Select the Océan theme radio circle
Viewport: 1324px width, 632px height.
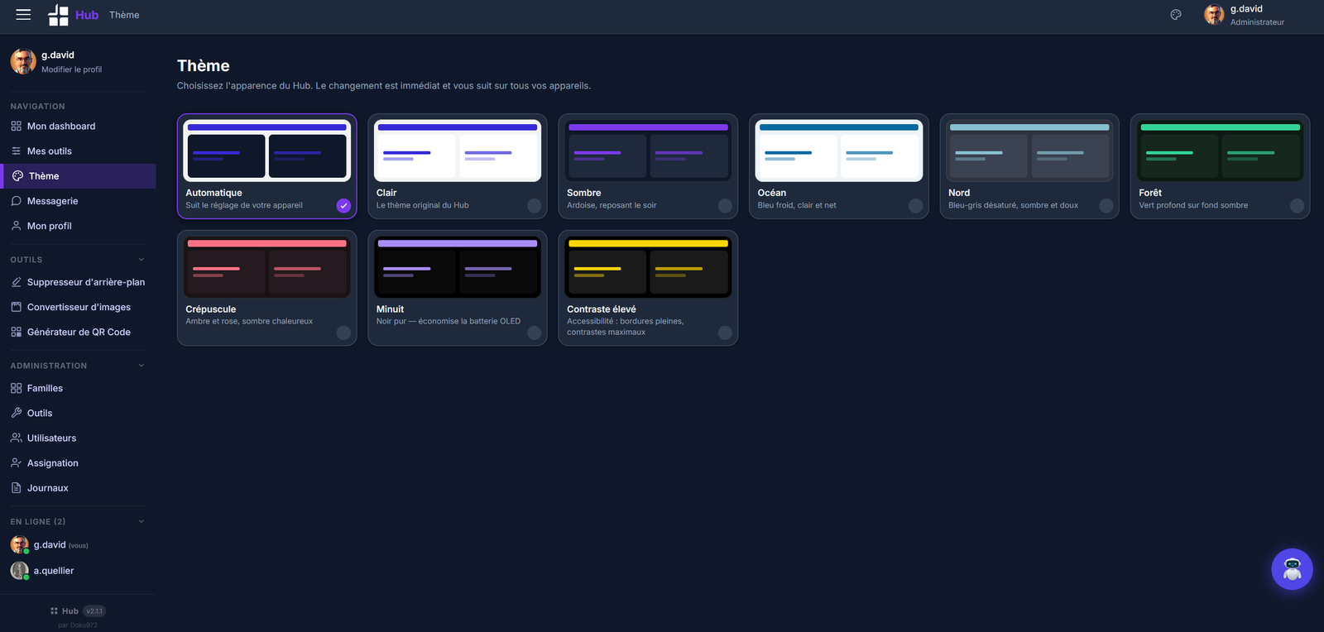(x=915, y=206)
